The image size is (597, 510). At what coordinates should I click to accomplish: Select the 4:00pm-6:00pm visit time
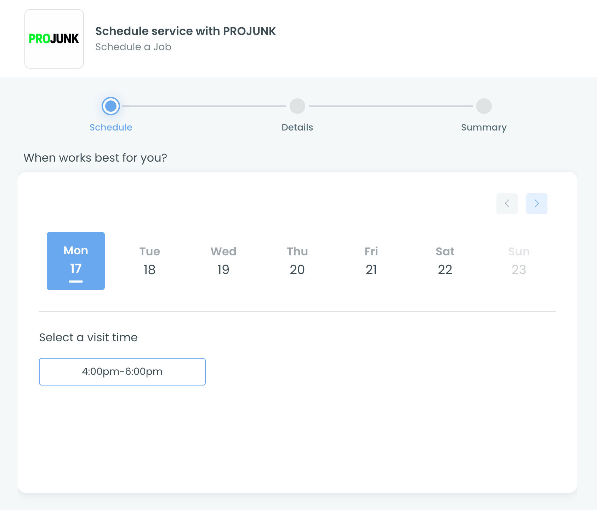tap(122, 372)
